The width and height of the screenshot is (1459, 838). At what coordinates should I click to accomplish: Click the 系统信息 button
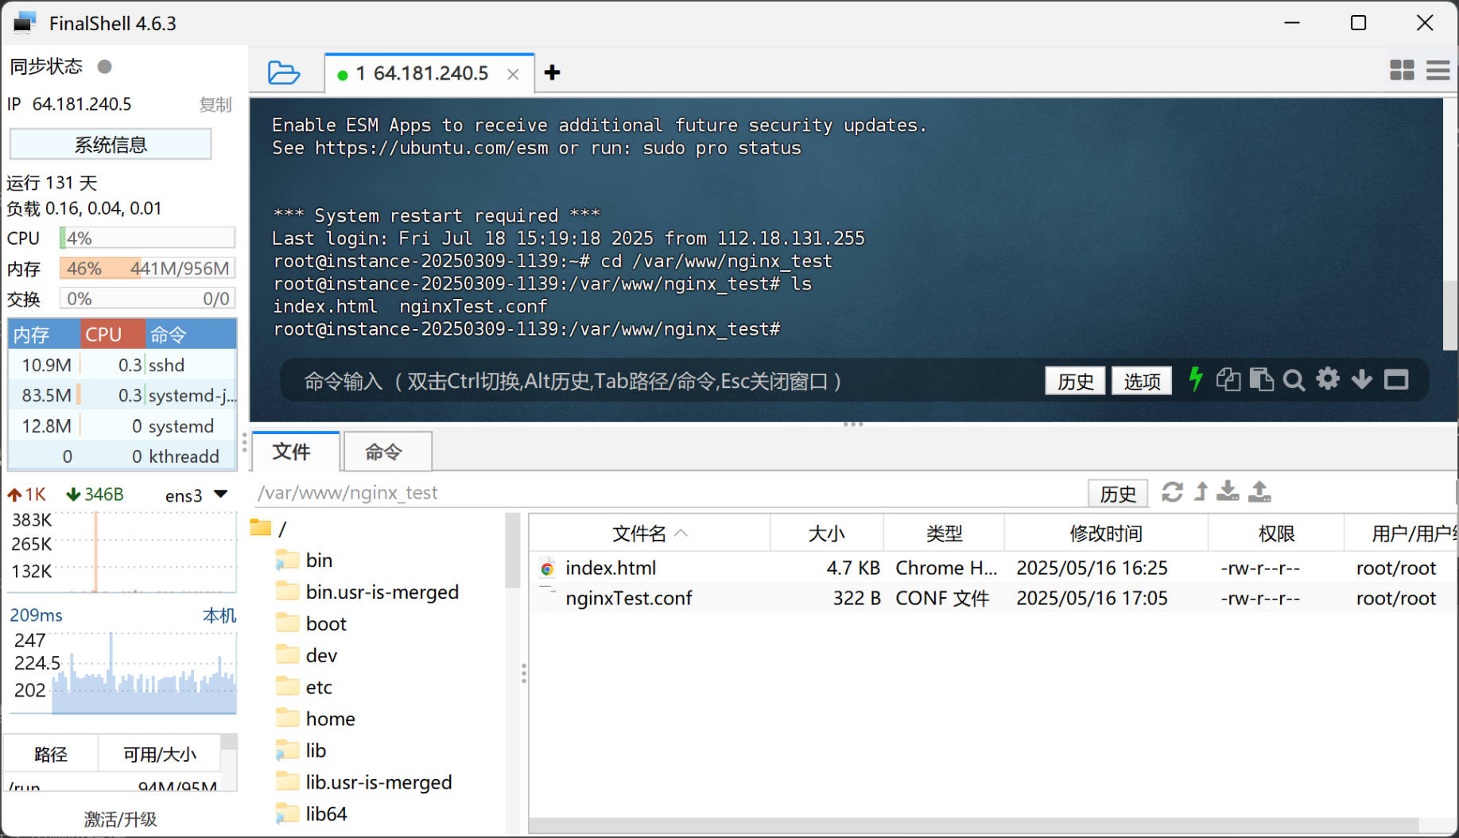(x=111, y=145)
